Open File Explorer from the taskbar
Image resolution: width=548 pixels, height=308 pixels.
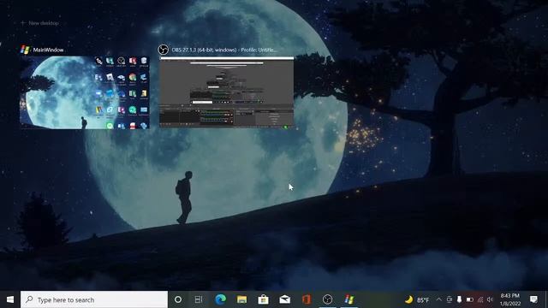(241, 299)
